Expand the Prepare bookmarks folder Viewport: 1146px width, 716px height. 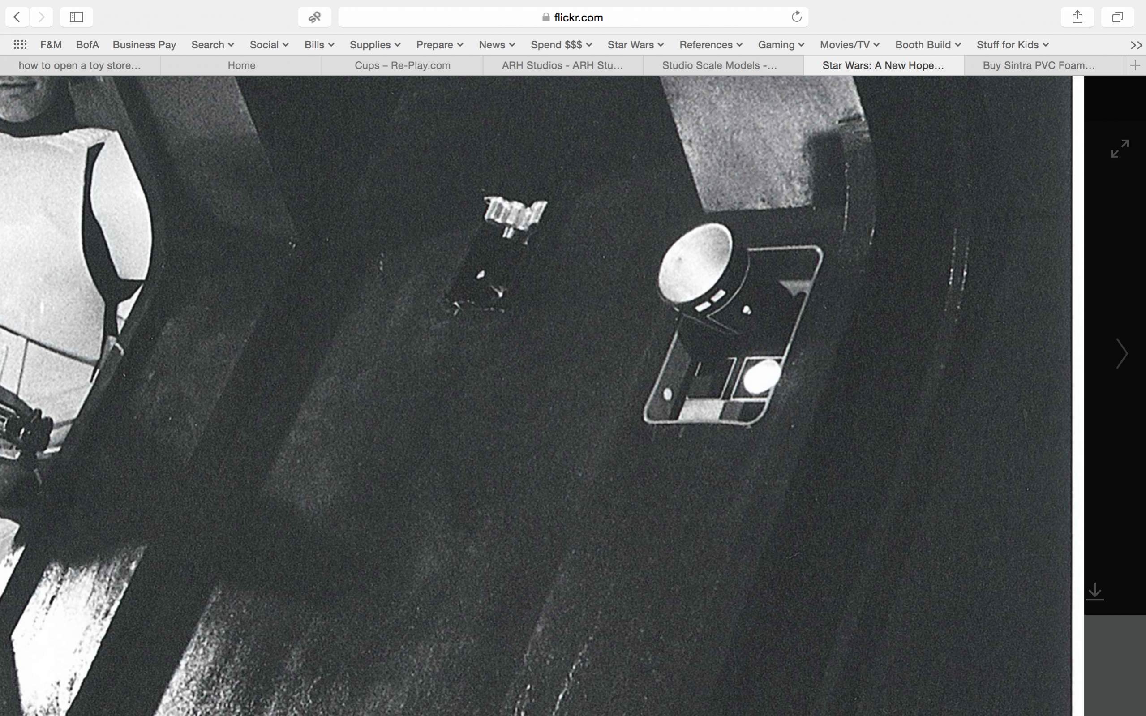coord(439,44)
